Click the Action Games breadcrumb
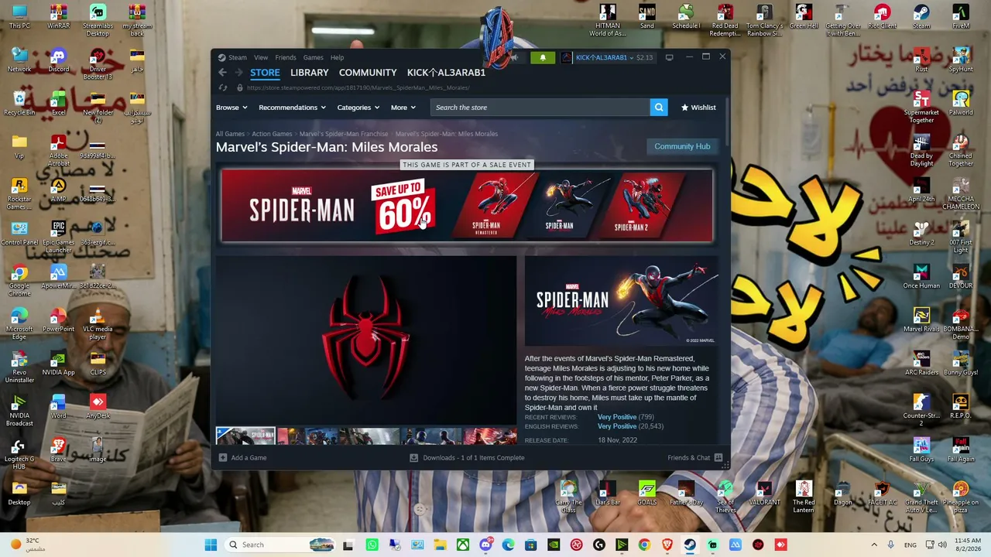Image resolution: width=991 pixels, height=557 pixels. [x=272, y=134]
